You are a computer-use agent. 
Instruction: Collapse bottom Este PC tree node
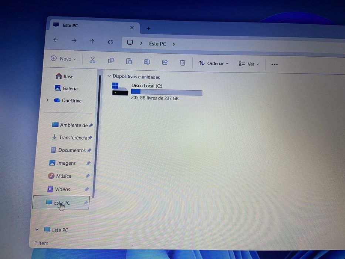pos(37,229)
